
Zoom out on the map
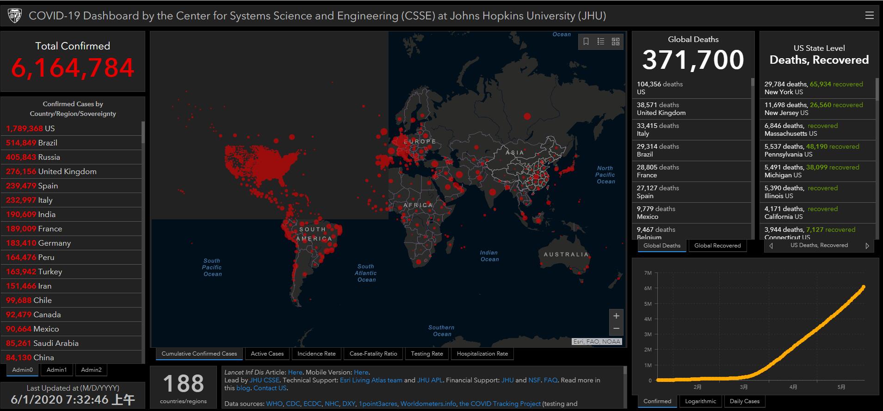[x=616, y=328]
